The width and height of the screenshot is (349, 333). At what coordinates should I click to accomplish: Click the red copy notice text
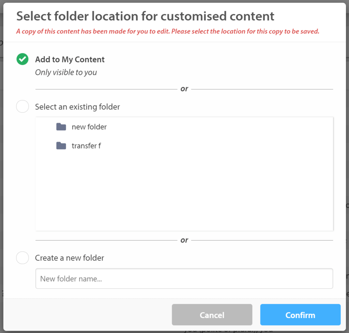168,31
